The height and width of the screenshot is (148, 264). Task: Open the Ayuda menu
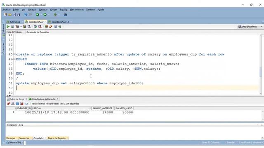(101, 10)
